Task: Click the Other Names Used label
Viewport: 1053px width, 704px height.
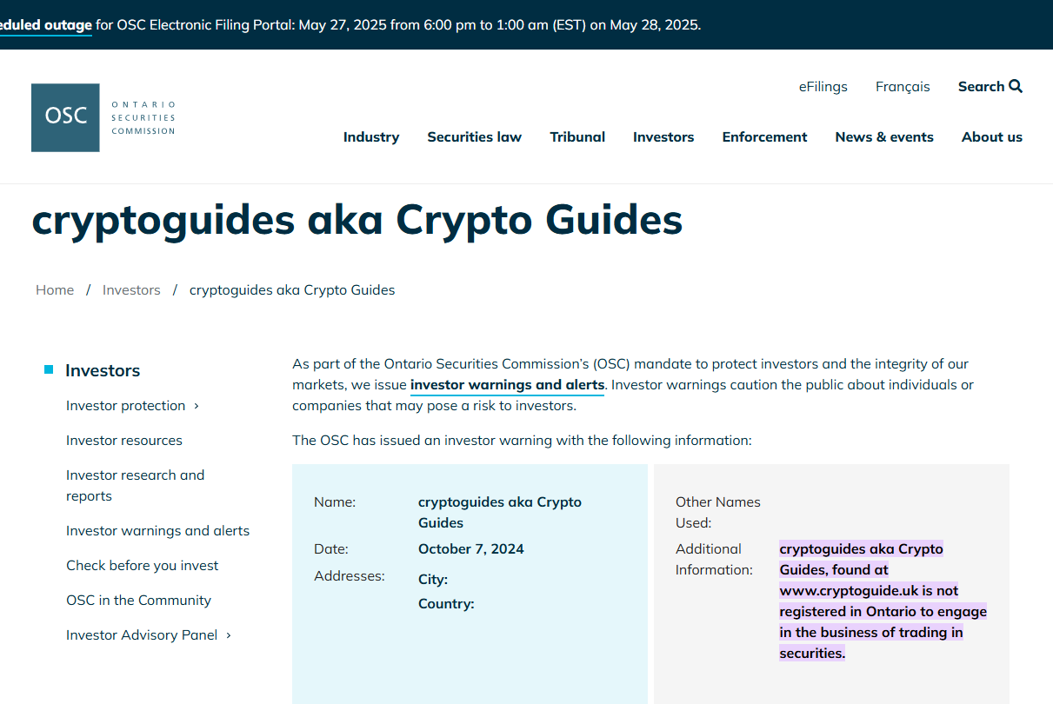Action: [718, 512]
